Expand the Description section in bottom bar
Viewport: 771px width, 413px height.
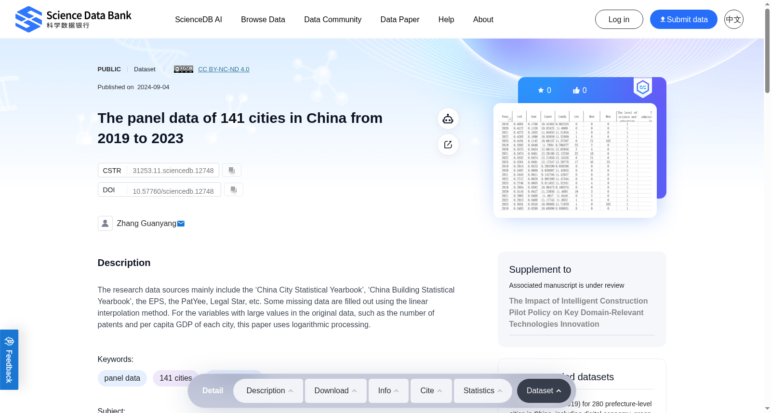click(268, 391)
